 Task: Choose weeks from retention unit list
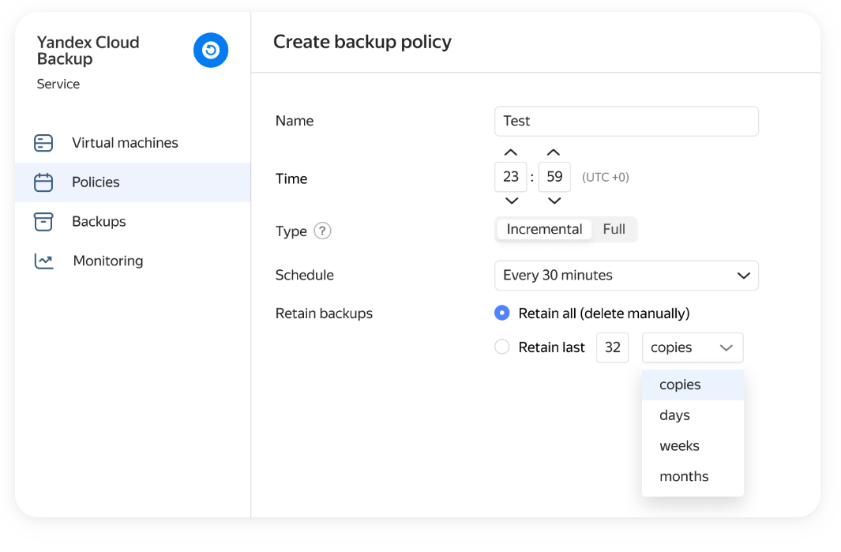[x=680, y=446]
